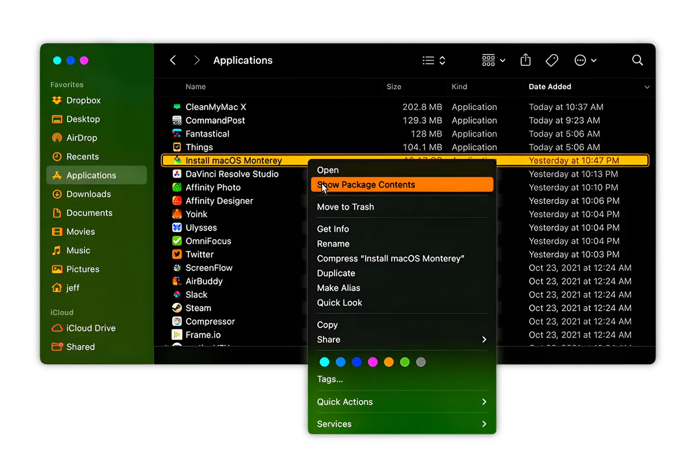Select Compress "Install macOS Monterey"
This screenshot has width=696, height=464.
tap(402, 259)
